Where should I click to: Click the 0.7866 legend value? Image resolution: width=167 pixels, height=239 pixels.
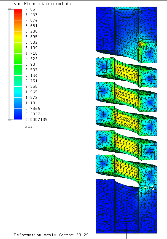point(33,108)
